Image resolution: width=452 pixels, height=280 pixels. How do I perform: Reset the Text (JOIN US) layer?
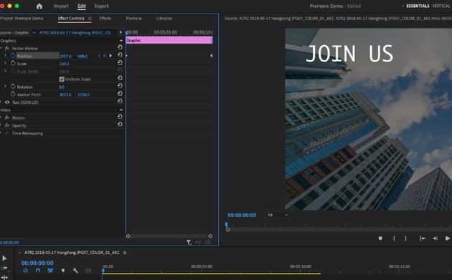tap(120, 101)
